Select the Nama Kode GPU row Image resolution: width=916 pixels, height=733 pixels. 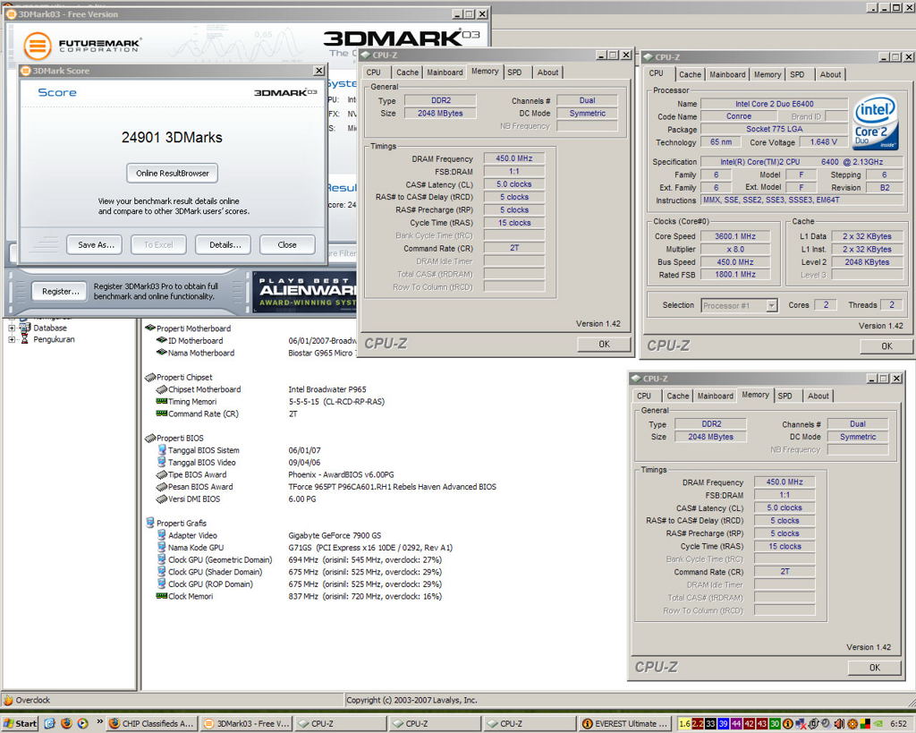click(305, 548)
